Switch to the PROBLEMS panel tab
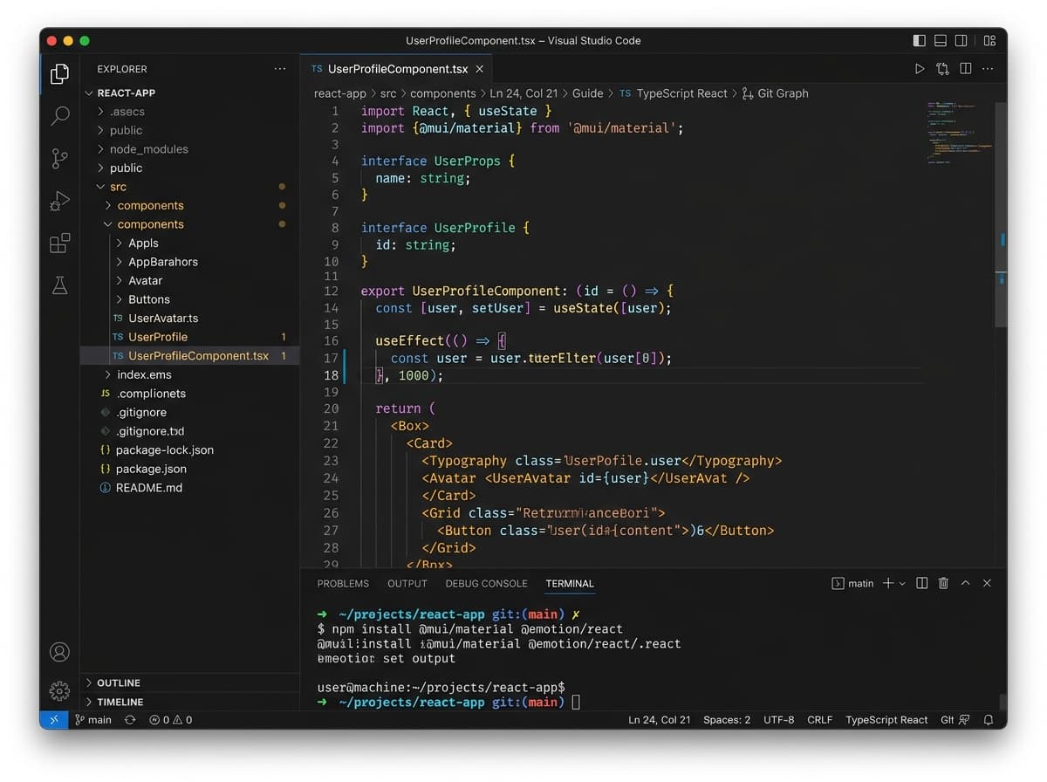This screenshot has height=782, width=1047. click(x=343, y=583)
